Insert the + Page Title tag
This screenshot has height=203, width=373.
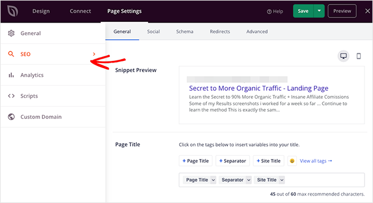196,161
